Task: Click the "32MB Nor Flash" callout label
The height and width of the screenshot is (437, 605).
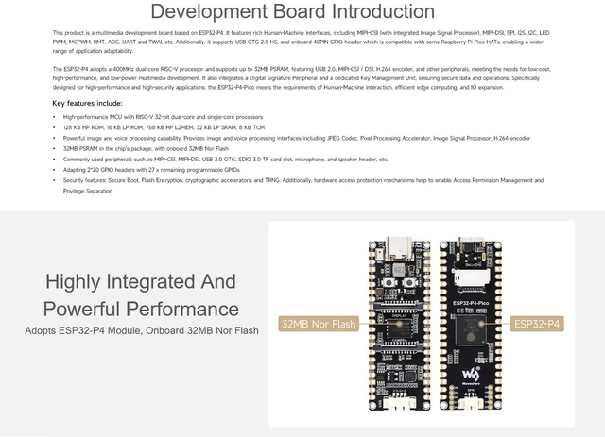Action: 319,324
